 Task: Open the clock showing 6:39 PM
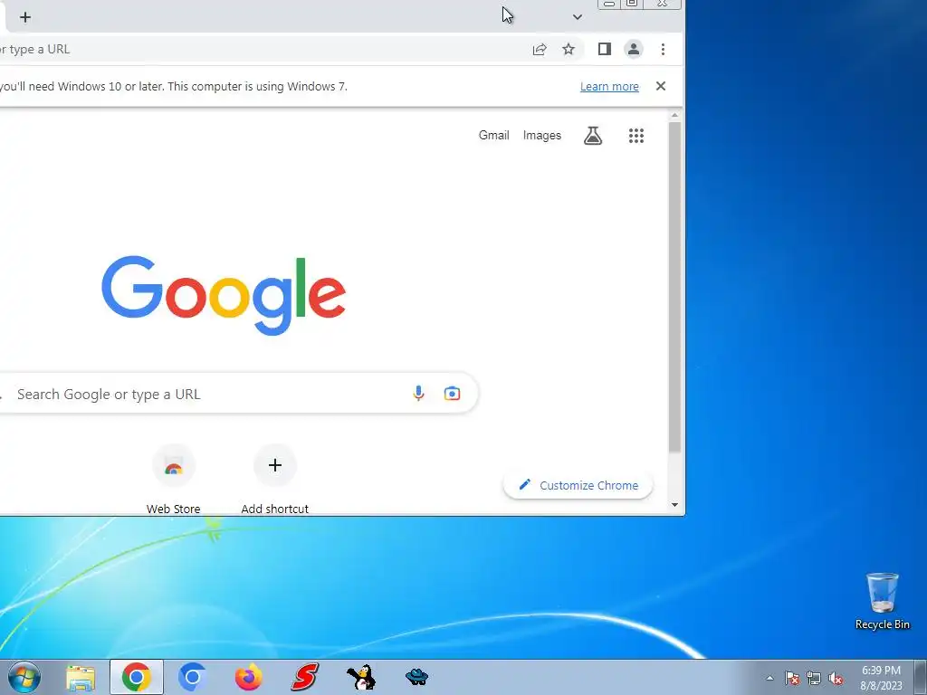click(x=881, y=678)
